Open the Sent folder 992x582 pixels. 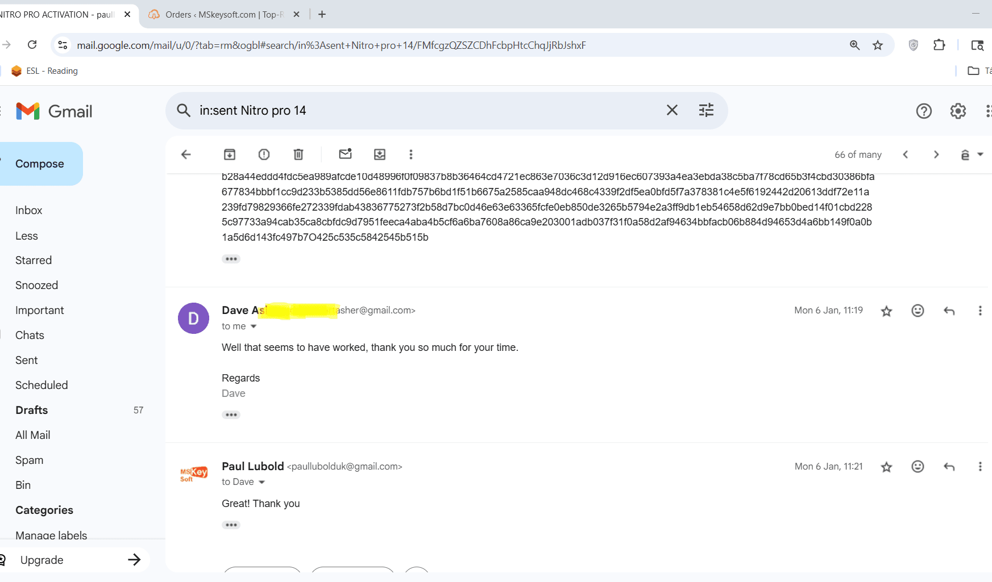pyautogui.click(x=27, y=360)
